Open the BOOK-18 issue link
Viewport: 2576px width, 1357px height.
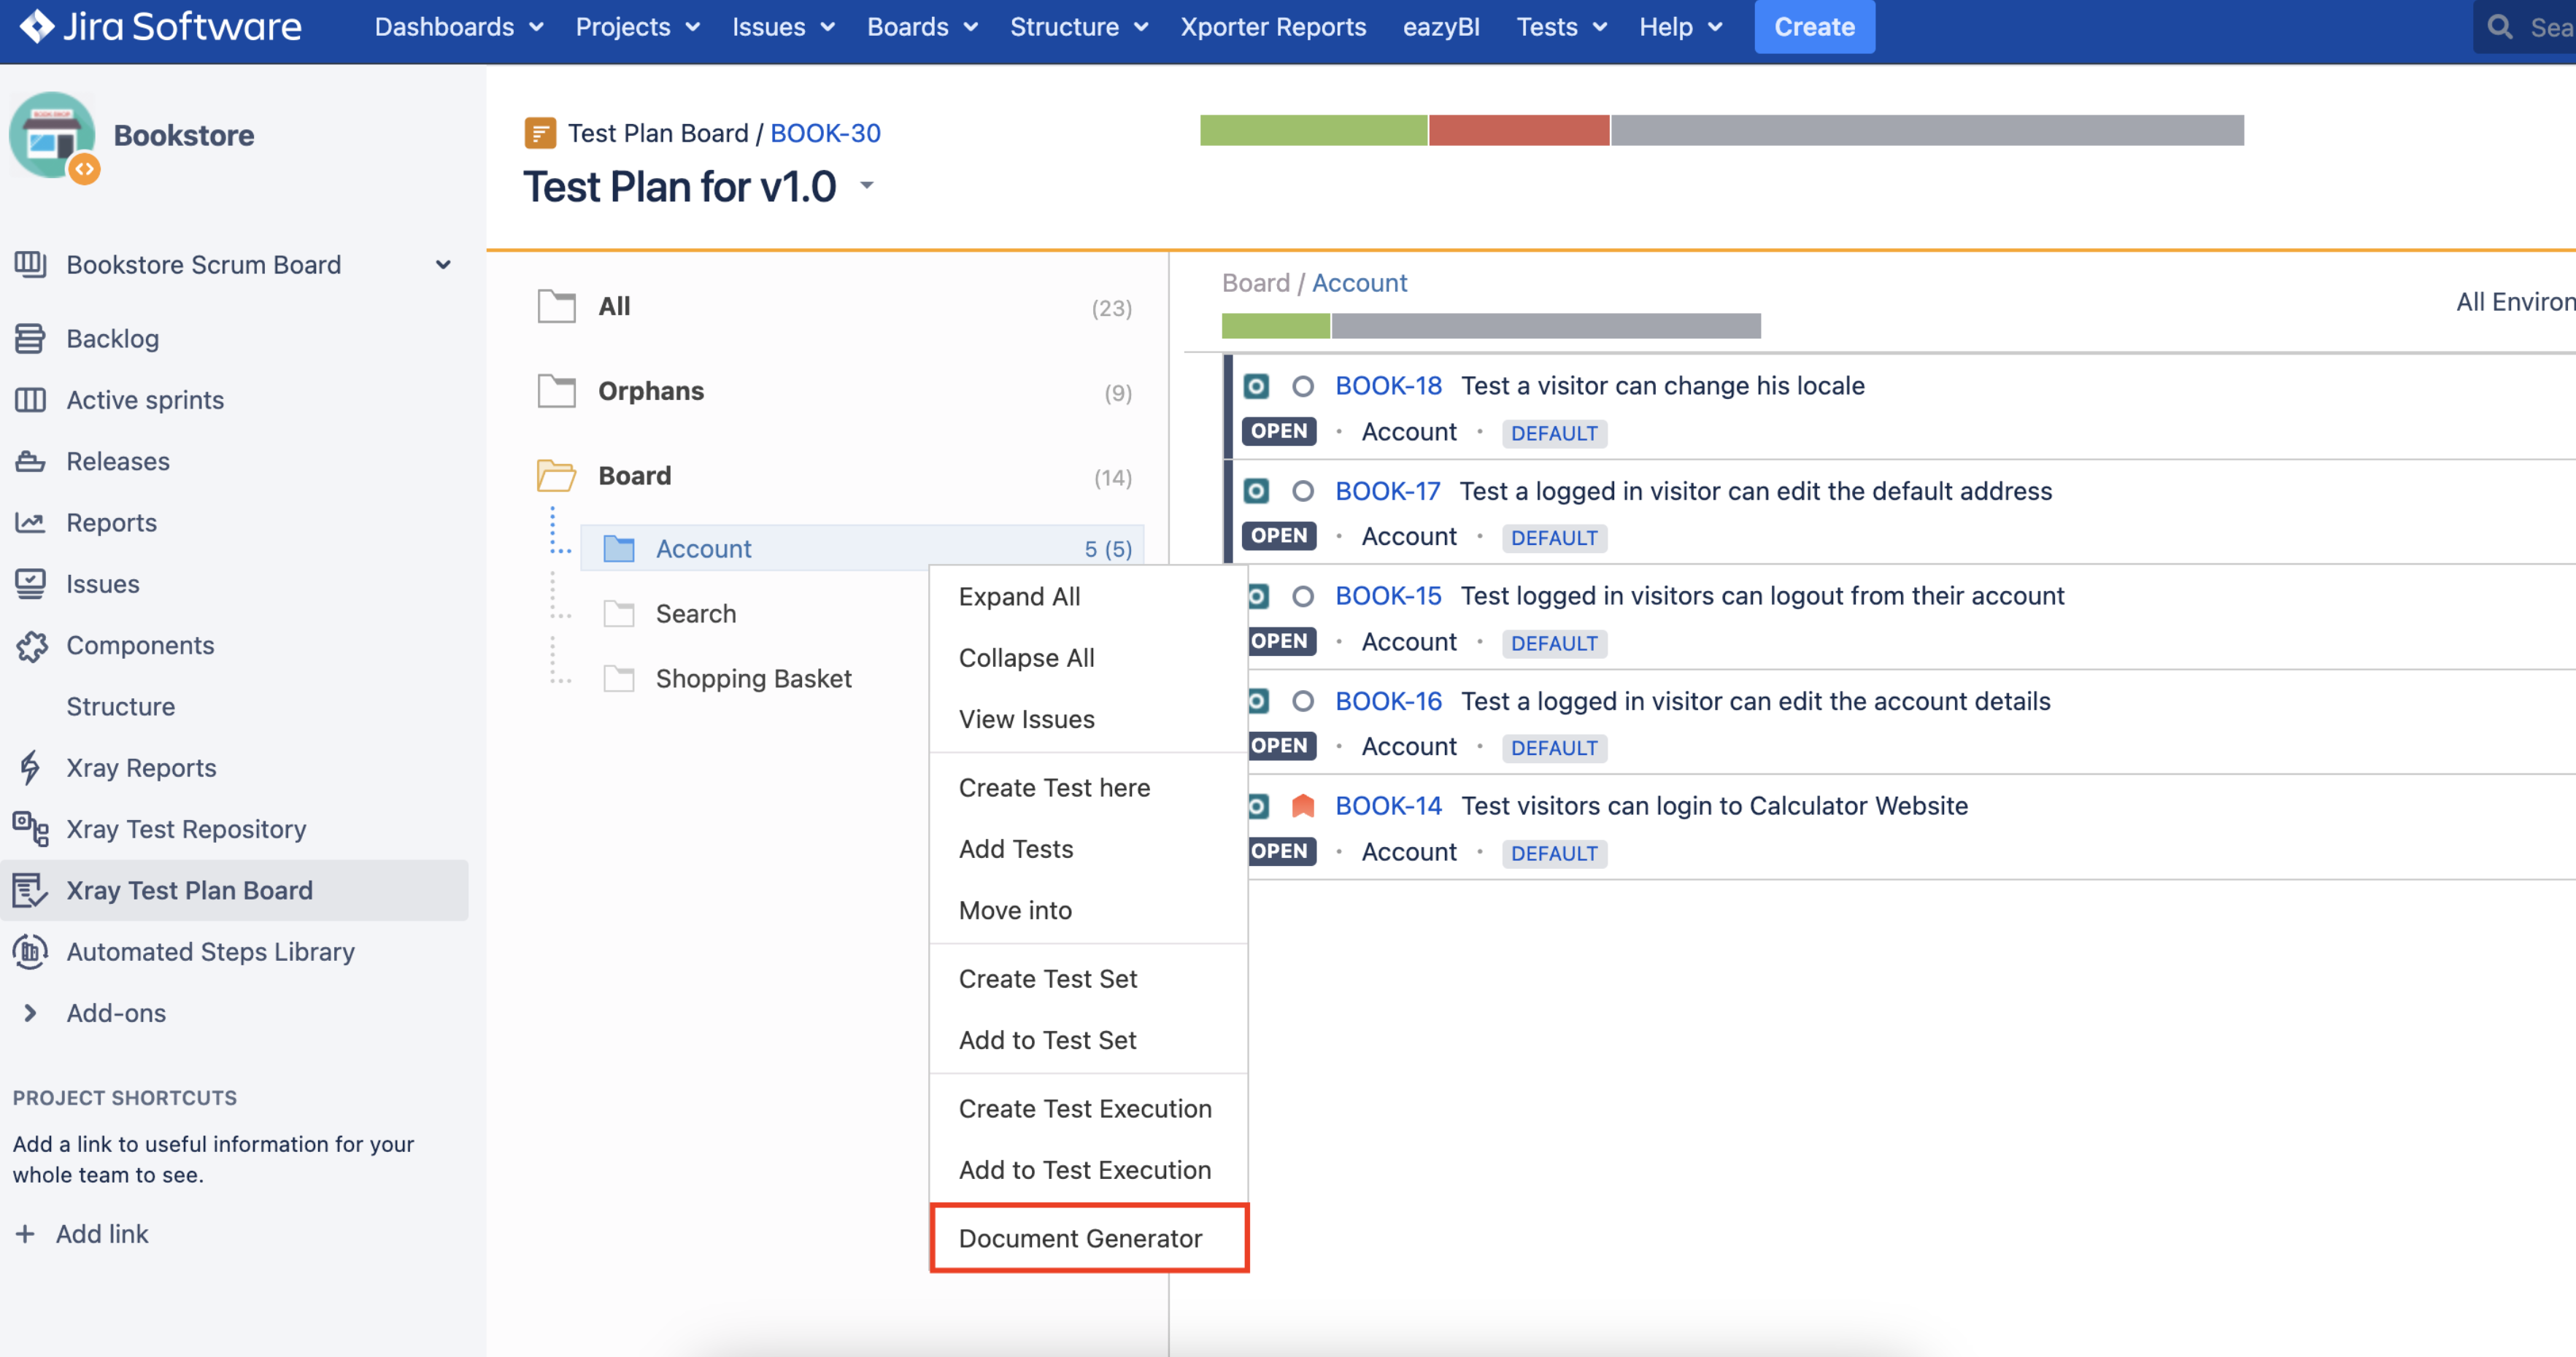1388,386
